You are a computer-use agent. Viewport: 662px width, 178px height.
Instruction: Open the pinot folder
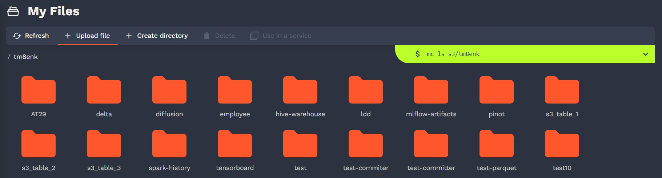click(497, 91)
